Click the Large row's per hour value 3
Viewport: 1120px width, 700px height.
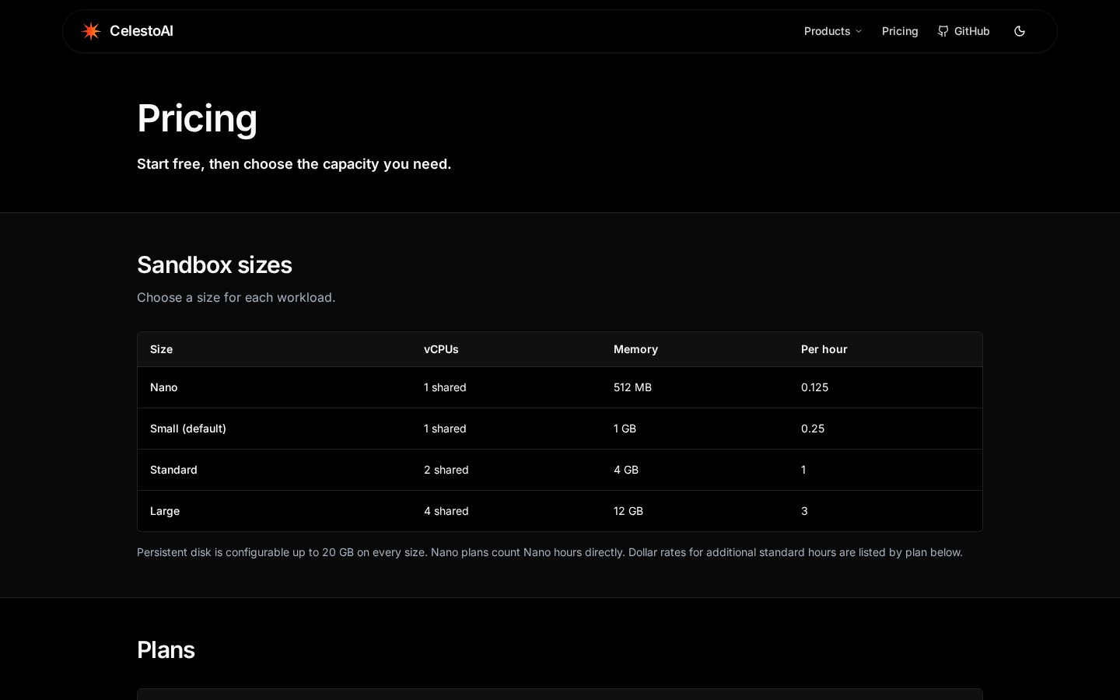[804, 511]
